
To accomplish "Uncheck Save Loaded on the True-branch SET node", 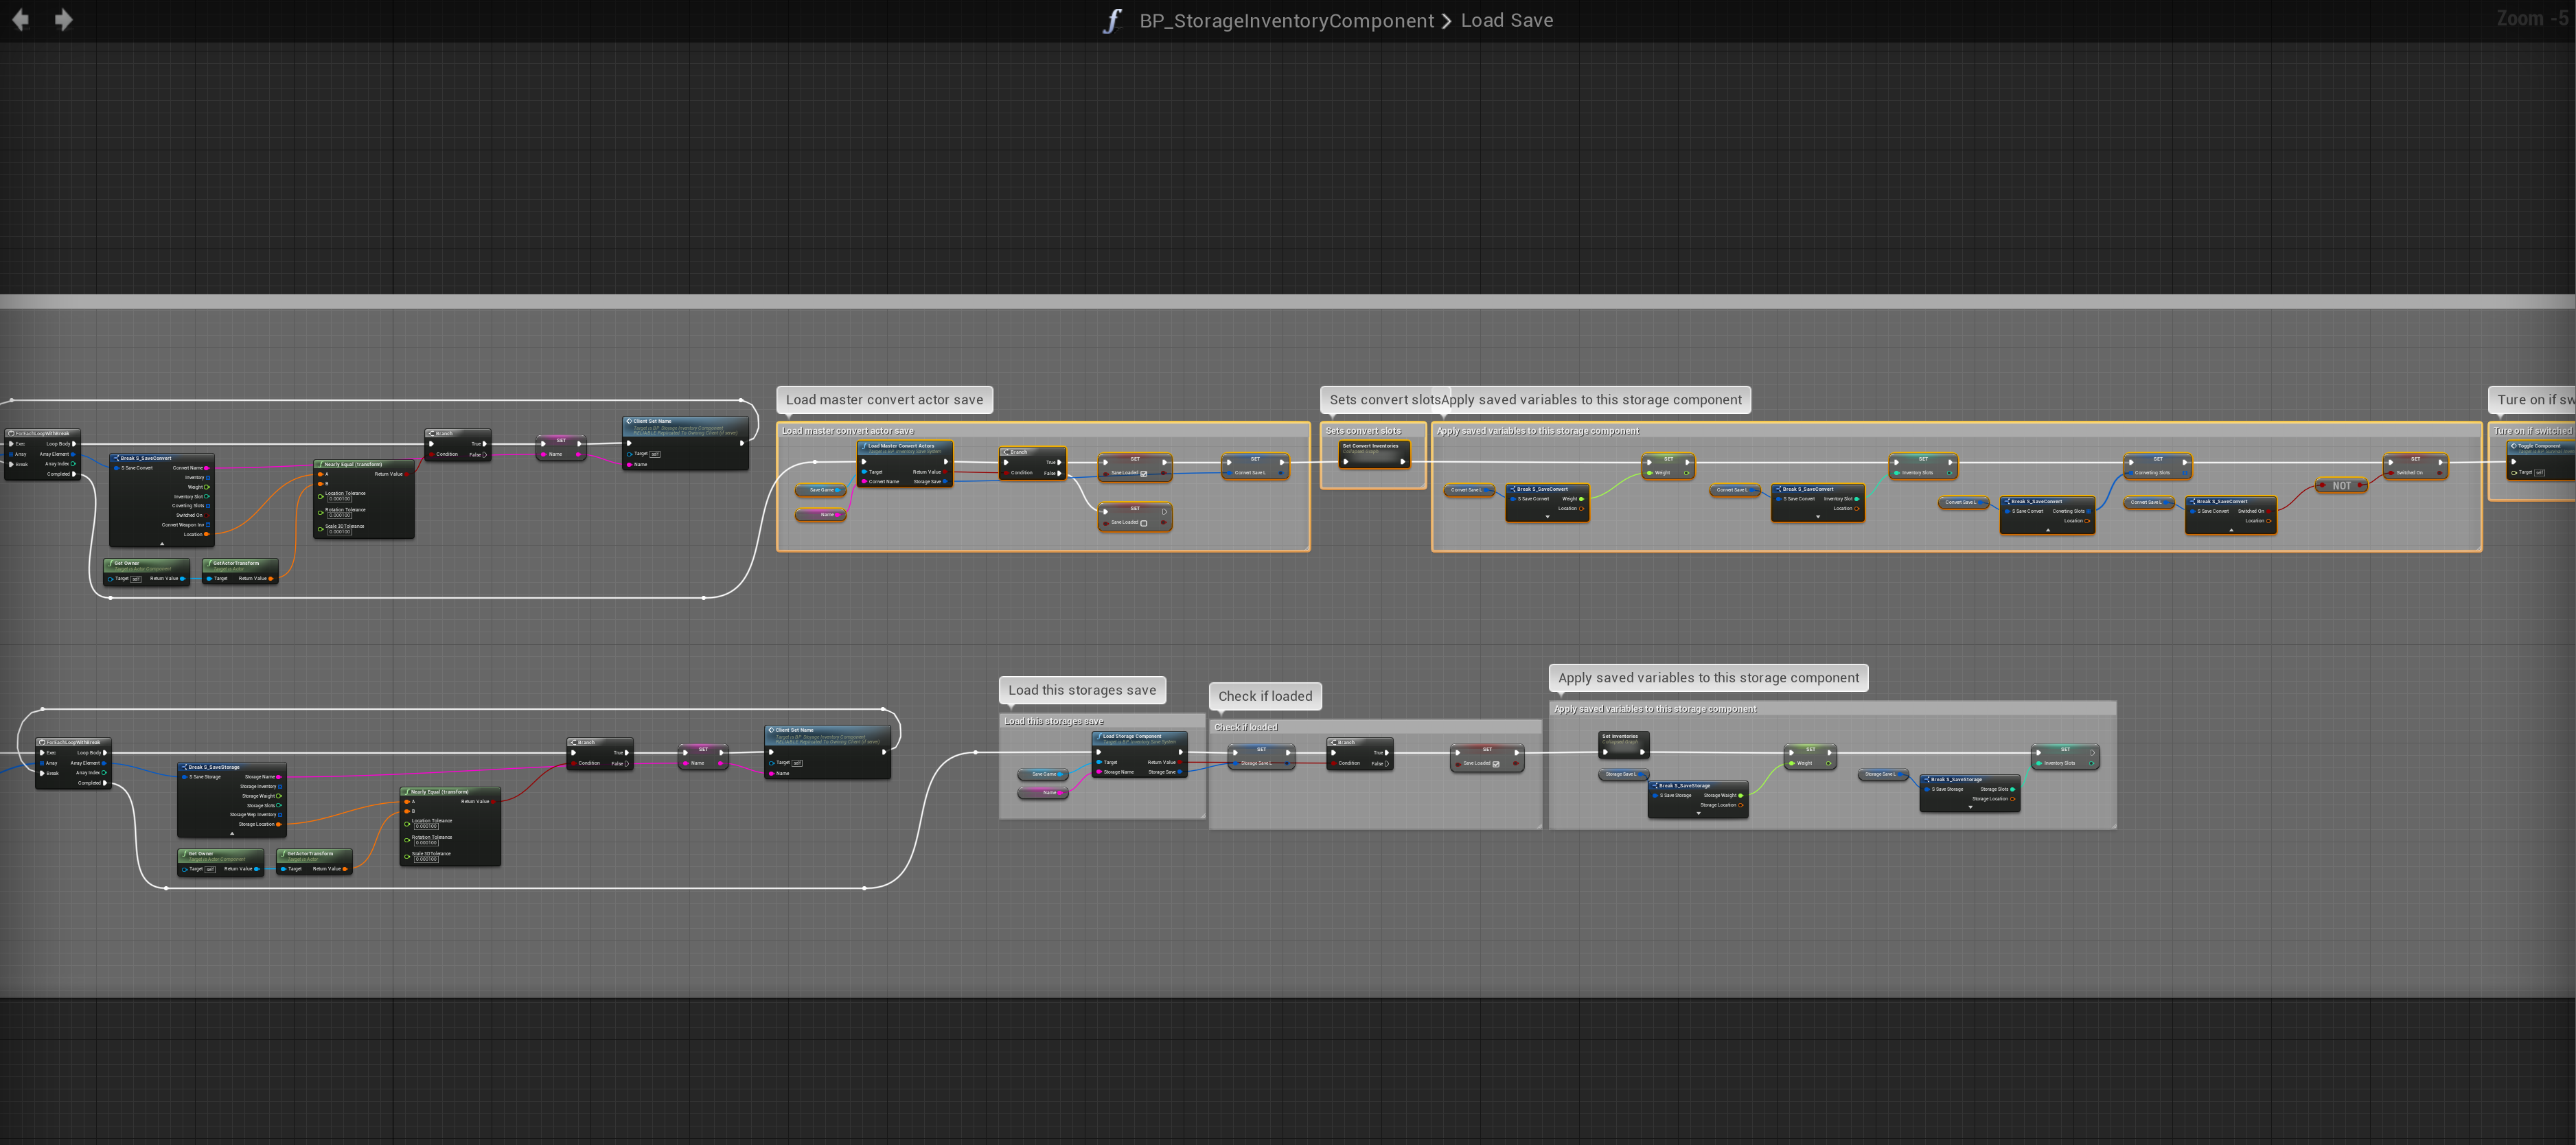I will pos(1144,473).
